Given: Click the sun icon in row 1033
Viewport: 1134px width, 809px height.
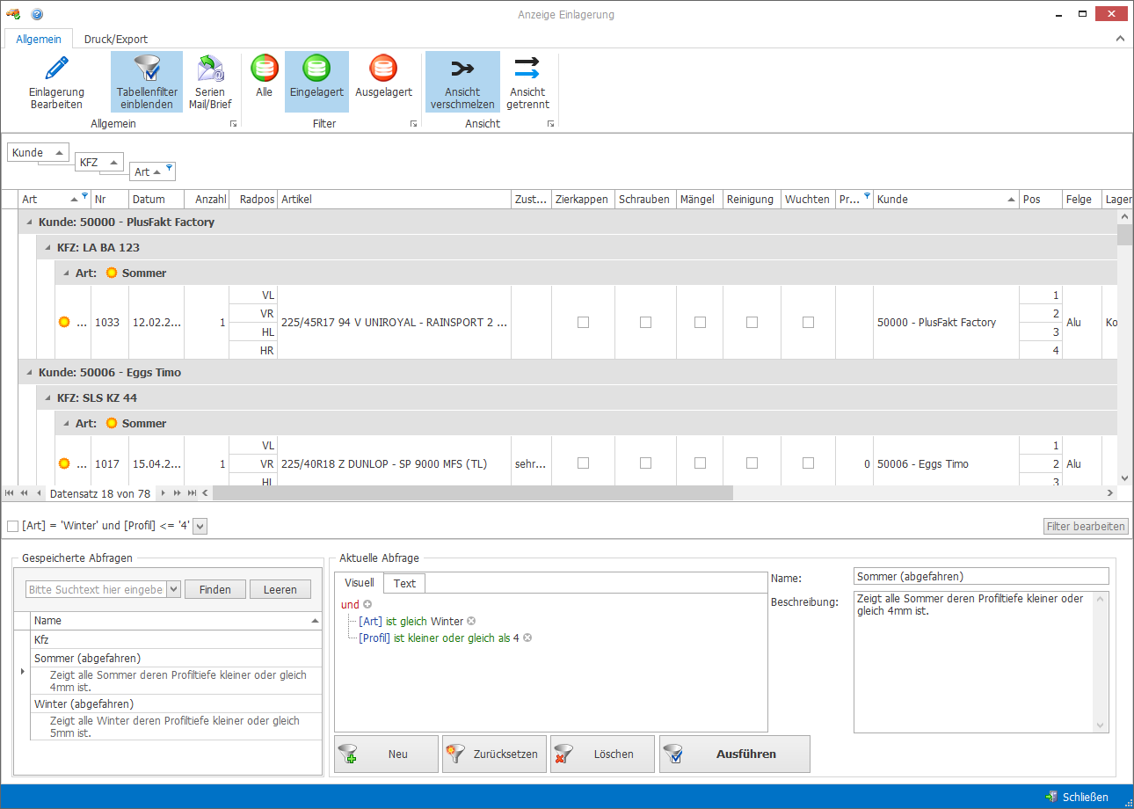Looking at the screenshot, I should 63,323.
